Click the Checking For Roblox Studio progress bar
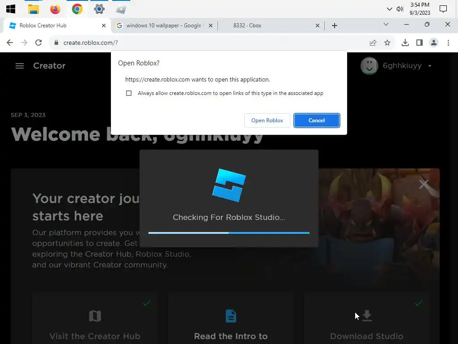 [x=229, y=233]
